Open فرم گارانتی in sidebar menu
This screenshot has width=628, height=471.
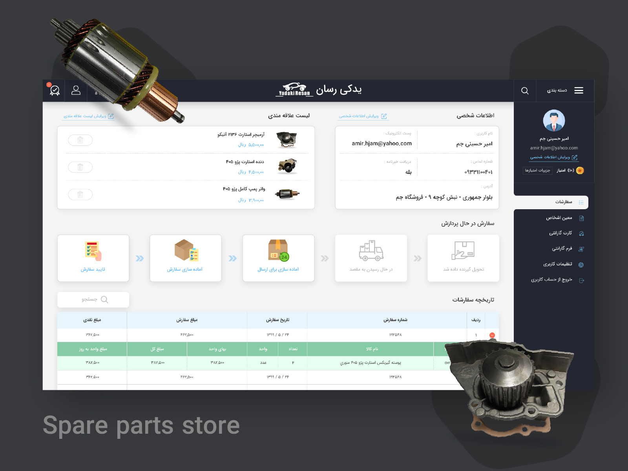point(562,248)
